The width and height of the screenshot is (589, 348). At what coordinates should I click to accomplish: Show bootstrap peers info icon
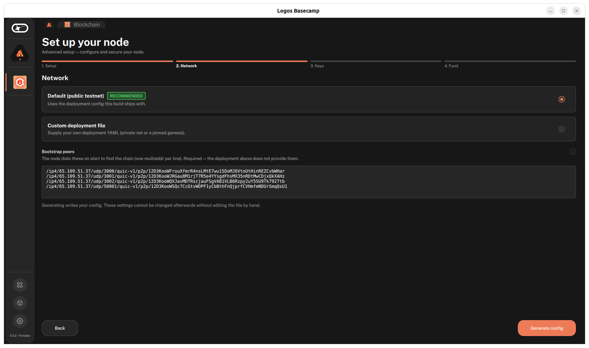(573, 152)
